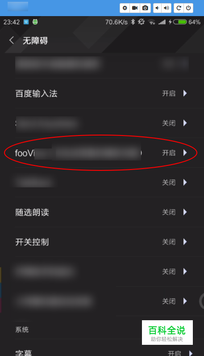Take screenshot using the camera icon
Screen dimensions: 204x356
(145, 8)
